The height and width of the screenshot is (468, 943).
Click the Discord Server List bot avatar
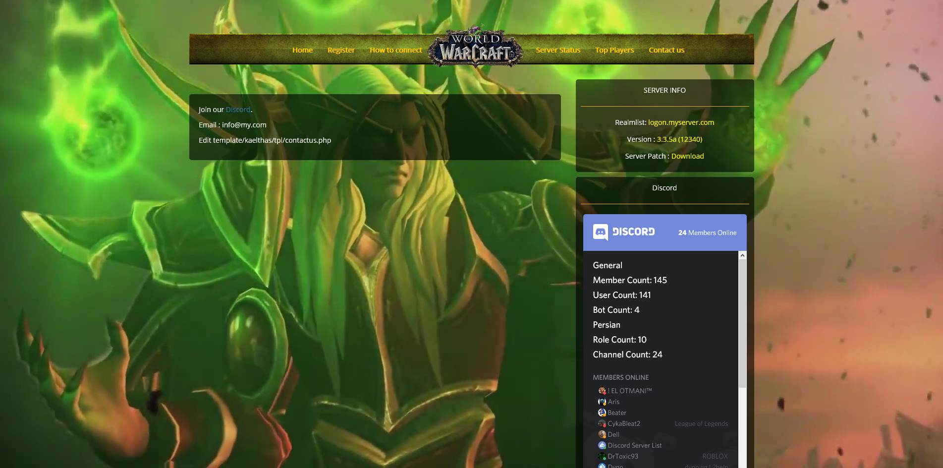tap(602, 445)
